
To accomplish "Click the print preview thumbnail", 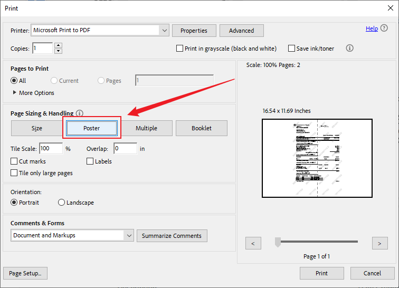I will pyautogui.click(x=317, y=158).
